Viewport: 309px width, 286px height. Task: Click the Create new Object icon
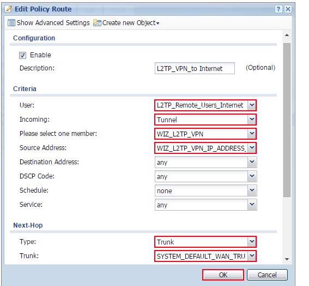coord(97,23)
